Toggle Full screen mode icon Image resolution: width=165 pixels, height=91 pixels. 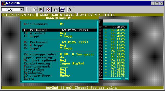click(x=49, y=10)
